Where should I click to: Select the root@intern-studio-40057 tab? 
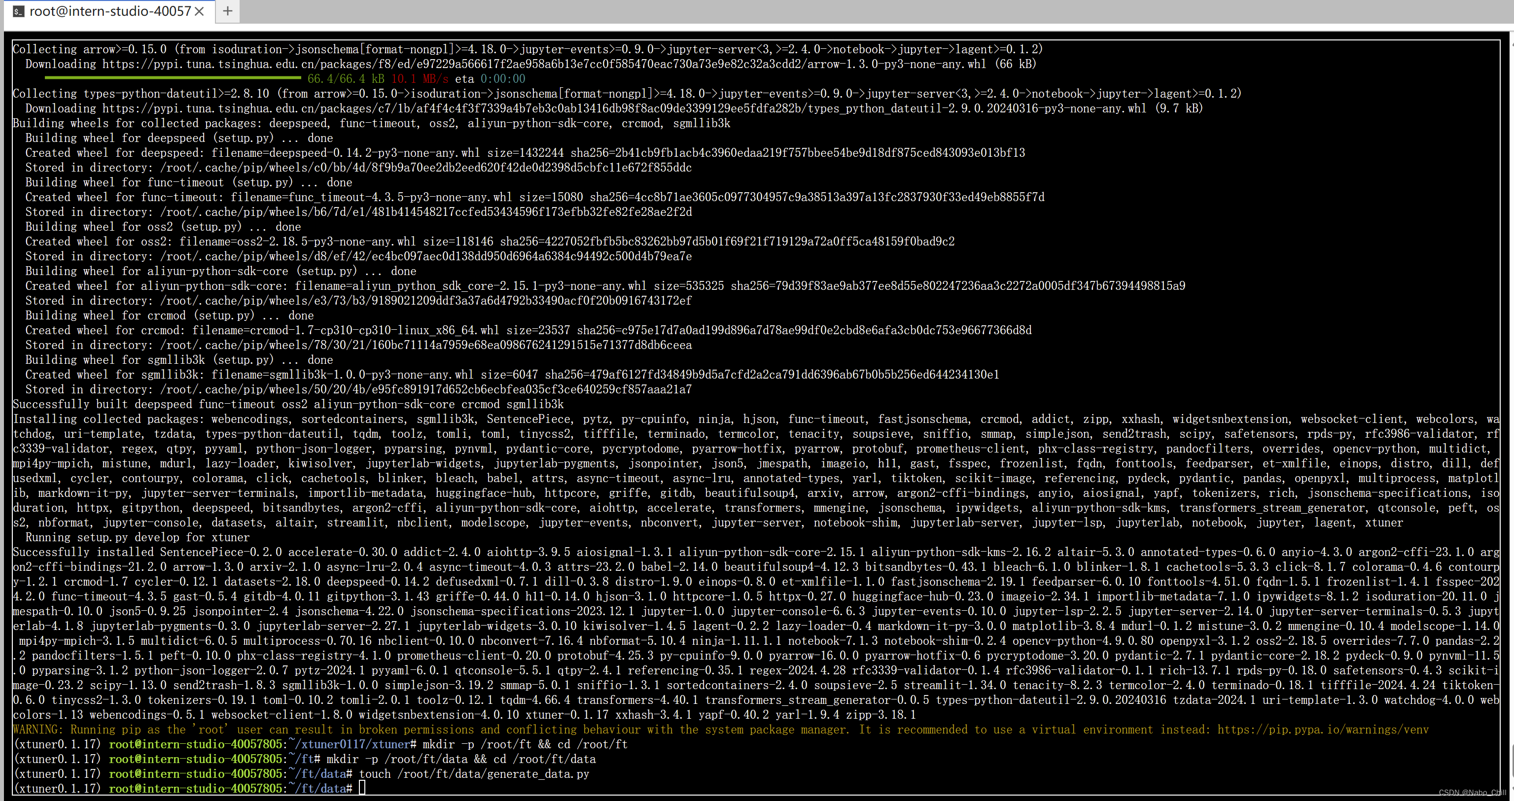pyautogui.click(x=110, y=11)
